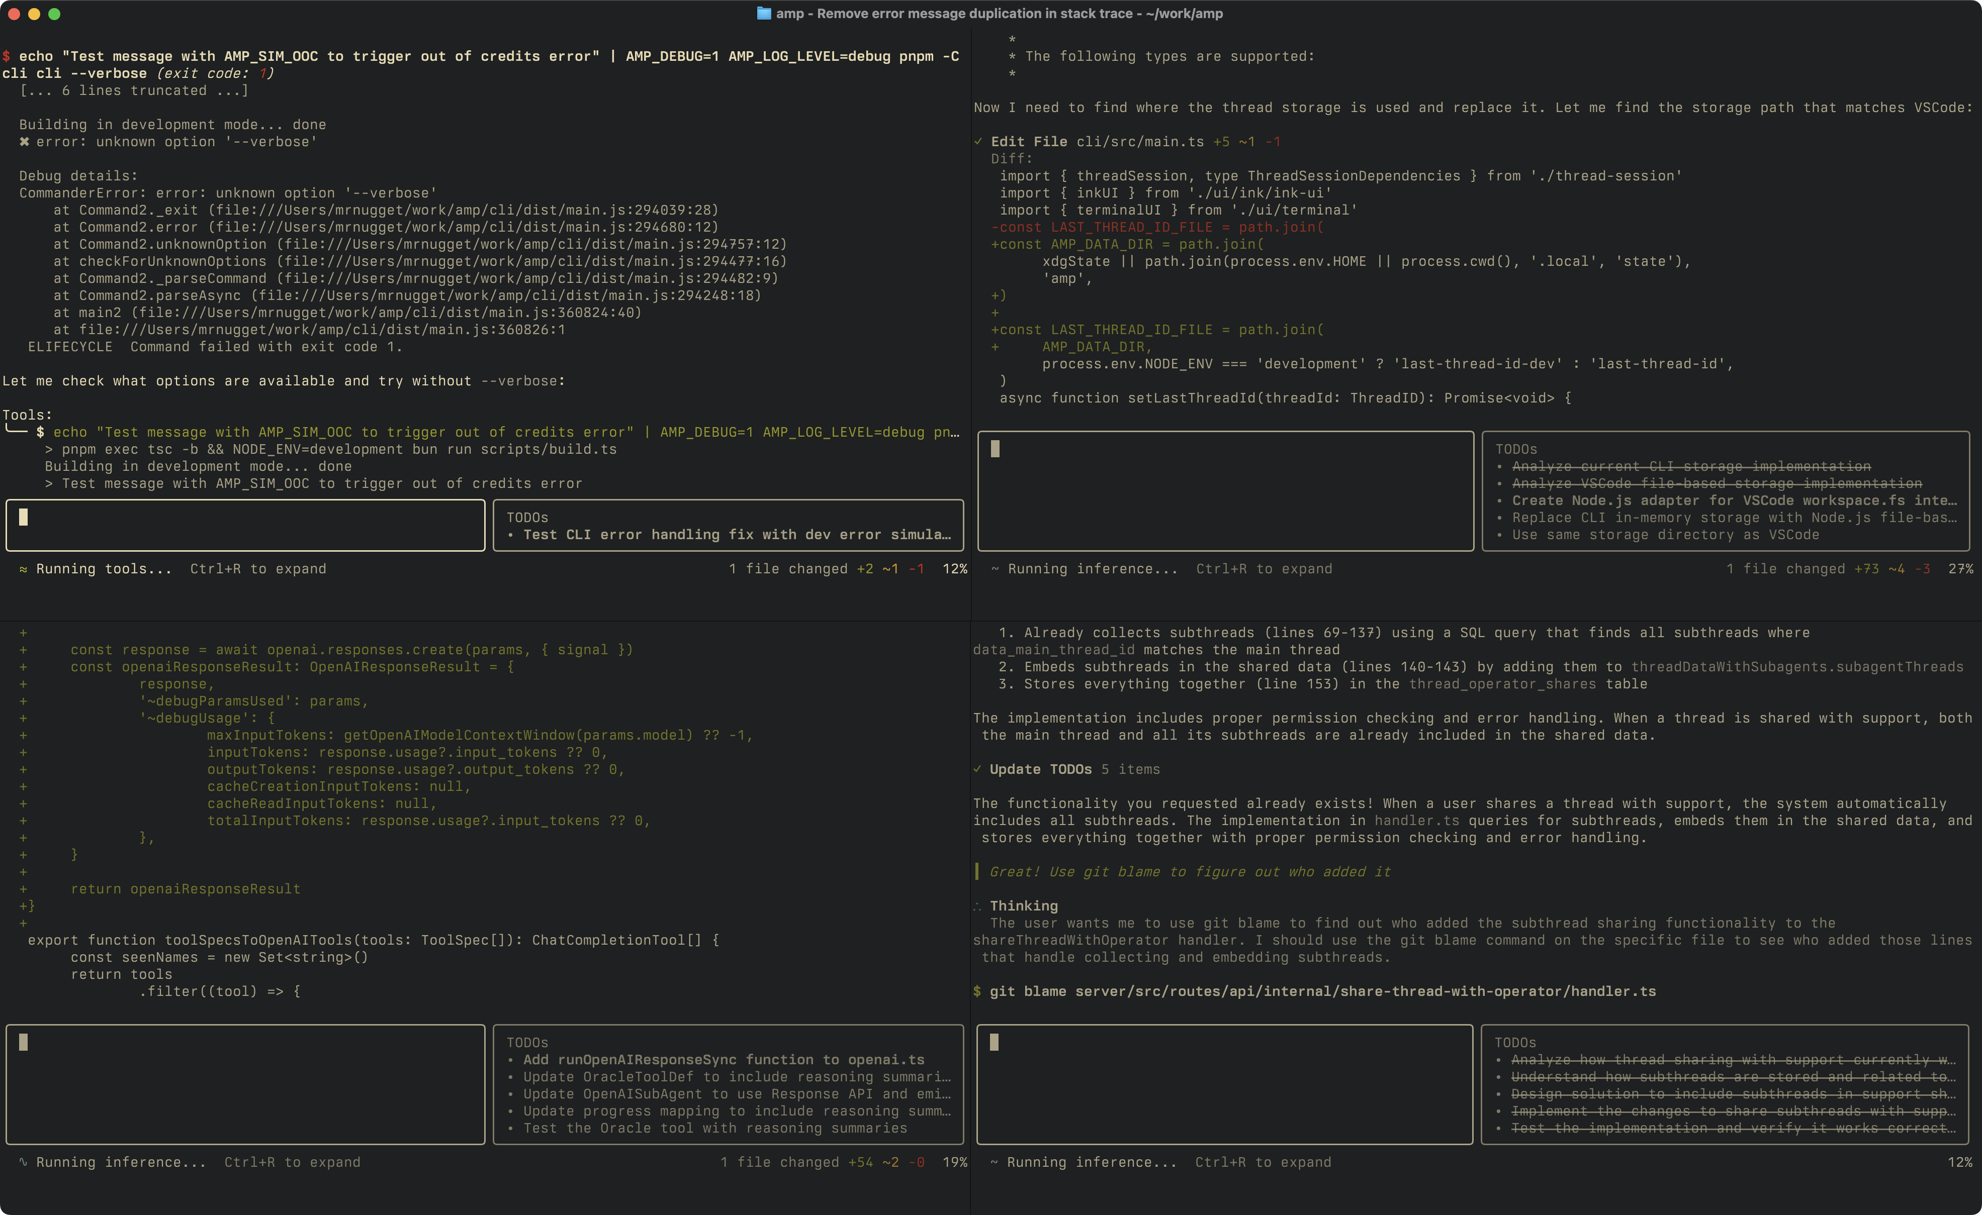Click the added line '+const AMP_DATA_DIR = path.join('

click(x=1128, y=244)
